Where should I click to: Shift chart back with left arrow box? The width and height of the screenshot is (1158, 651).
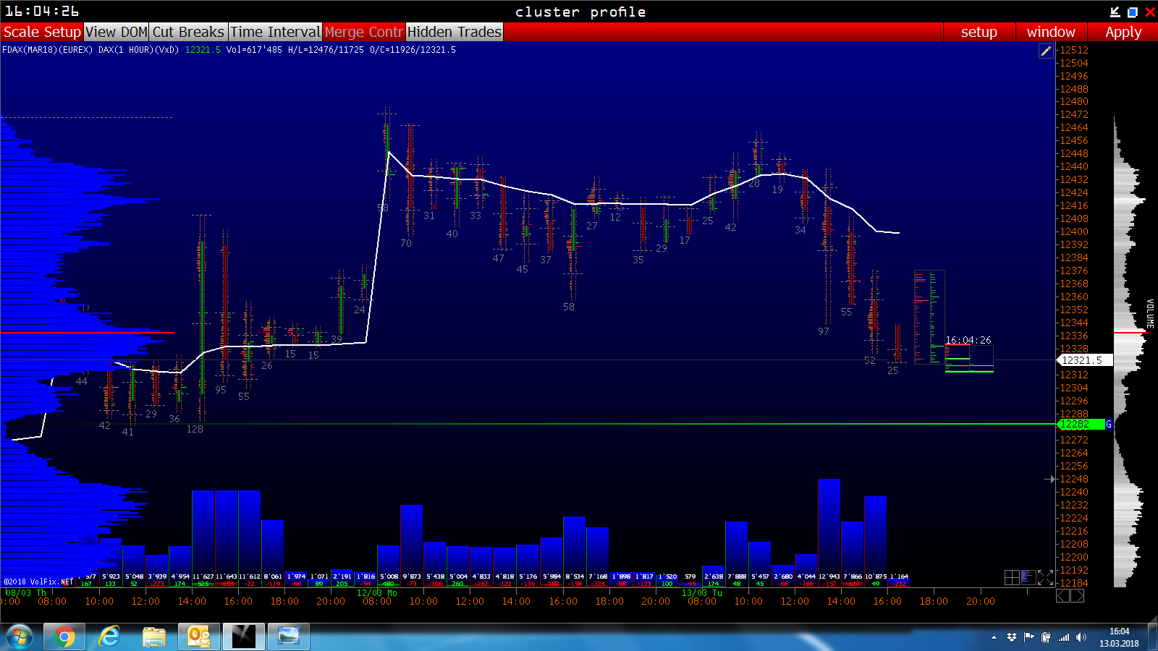[x=1062, y=596]
